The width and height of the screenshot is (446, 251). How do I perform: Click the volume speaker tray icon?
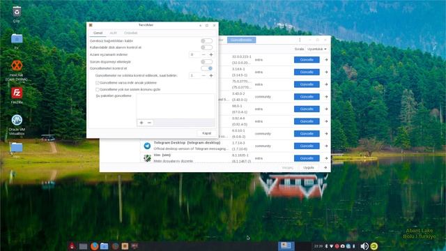364,246
